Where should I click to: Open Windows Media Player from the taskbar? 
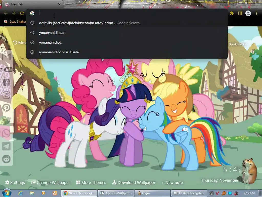click(x=43, y=193)
